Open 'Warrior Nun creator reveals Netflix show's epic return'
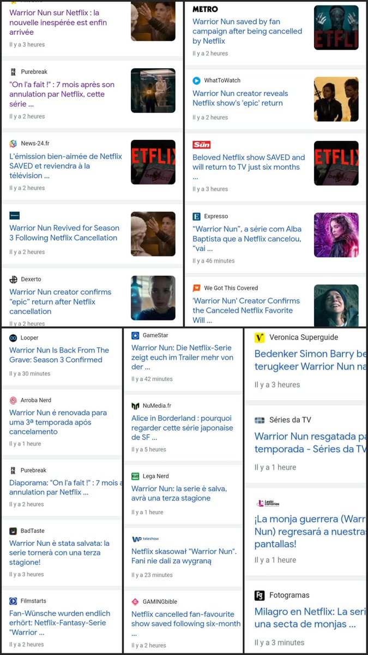The height and width of the screenshot is (655, 368). (x=240, y=98)
